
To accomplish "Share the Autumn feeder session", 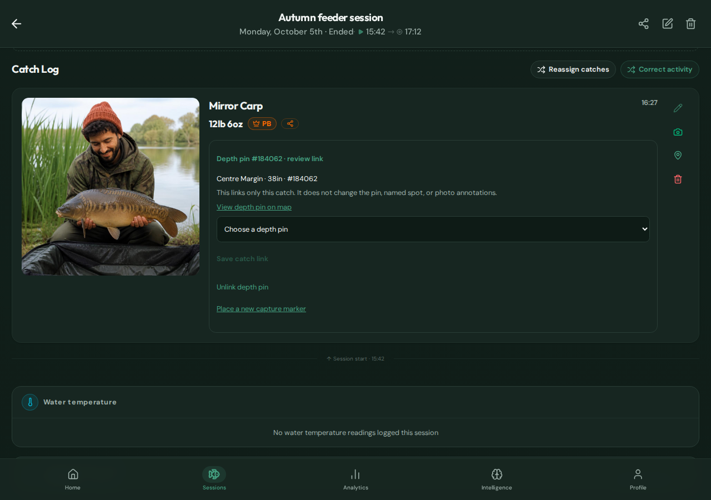I will [x=643, y=23].
